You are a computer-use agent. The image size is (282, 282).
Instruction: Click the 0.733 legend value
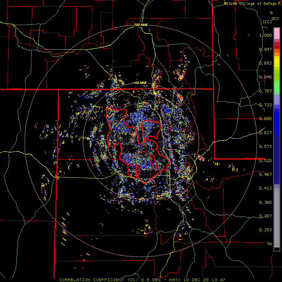[x=265, y=105]
